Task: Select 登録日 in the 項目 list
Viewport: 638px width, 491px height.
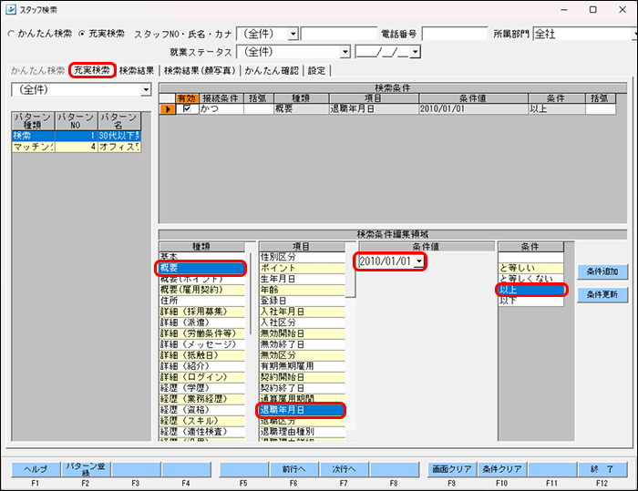Action: coord(303,301)
